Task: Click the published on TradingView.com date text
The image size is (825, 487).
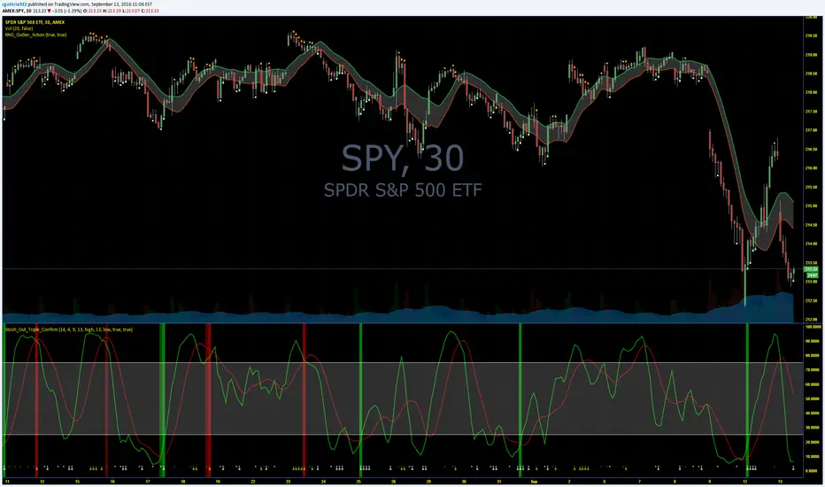Action: (x=90, y=4)
